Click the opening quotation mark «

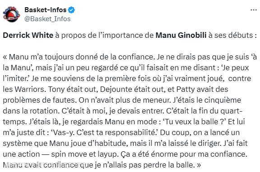click(5, 57)
